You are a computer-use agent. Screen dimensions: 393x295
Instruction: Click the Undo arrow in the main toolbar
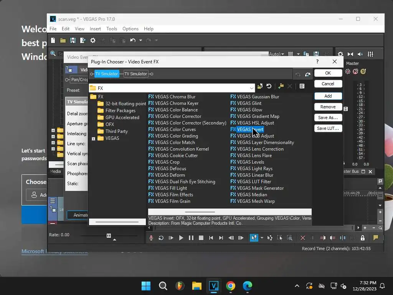132,40
